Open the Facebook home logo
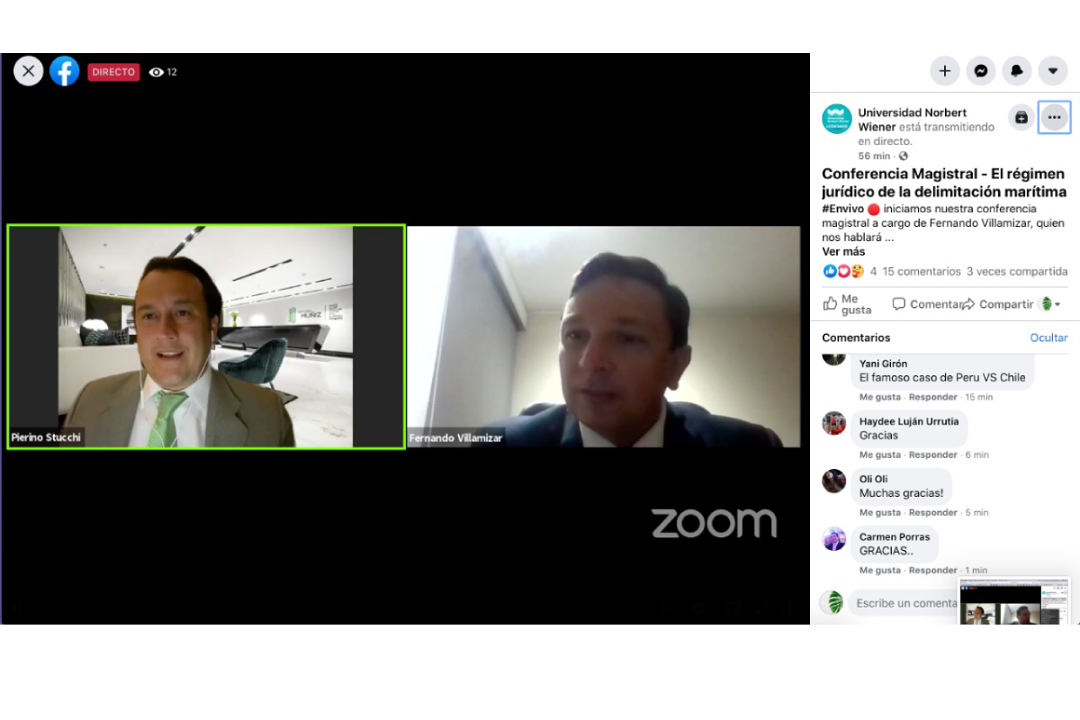The width and height of the screenshot is (1080, 720). click(x=65, y=71)
